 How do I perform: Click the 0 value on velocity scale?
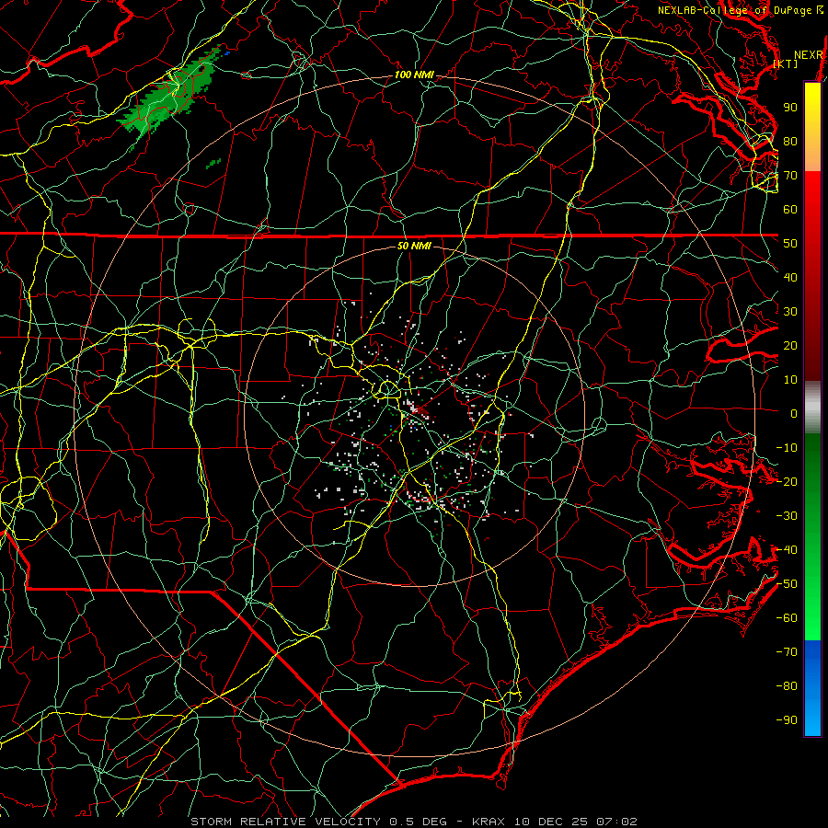click(x=794, y=413)
